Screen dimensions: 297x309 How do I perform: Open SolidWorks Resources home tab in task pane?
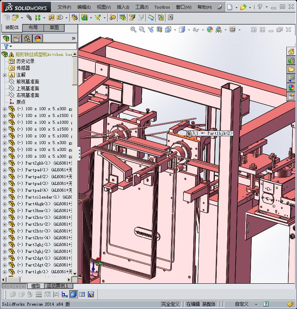[291, 52]
